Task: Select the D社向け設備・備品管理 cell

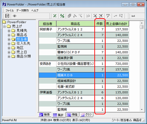Action: tap(75, 64)
